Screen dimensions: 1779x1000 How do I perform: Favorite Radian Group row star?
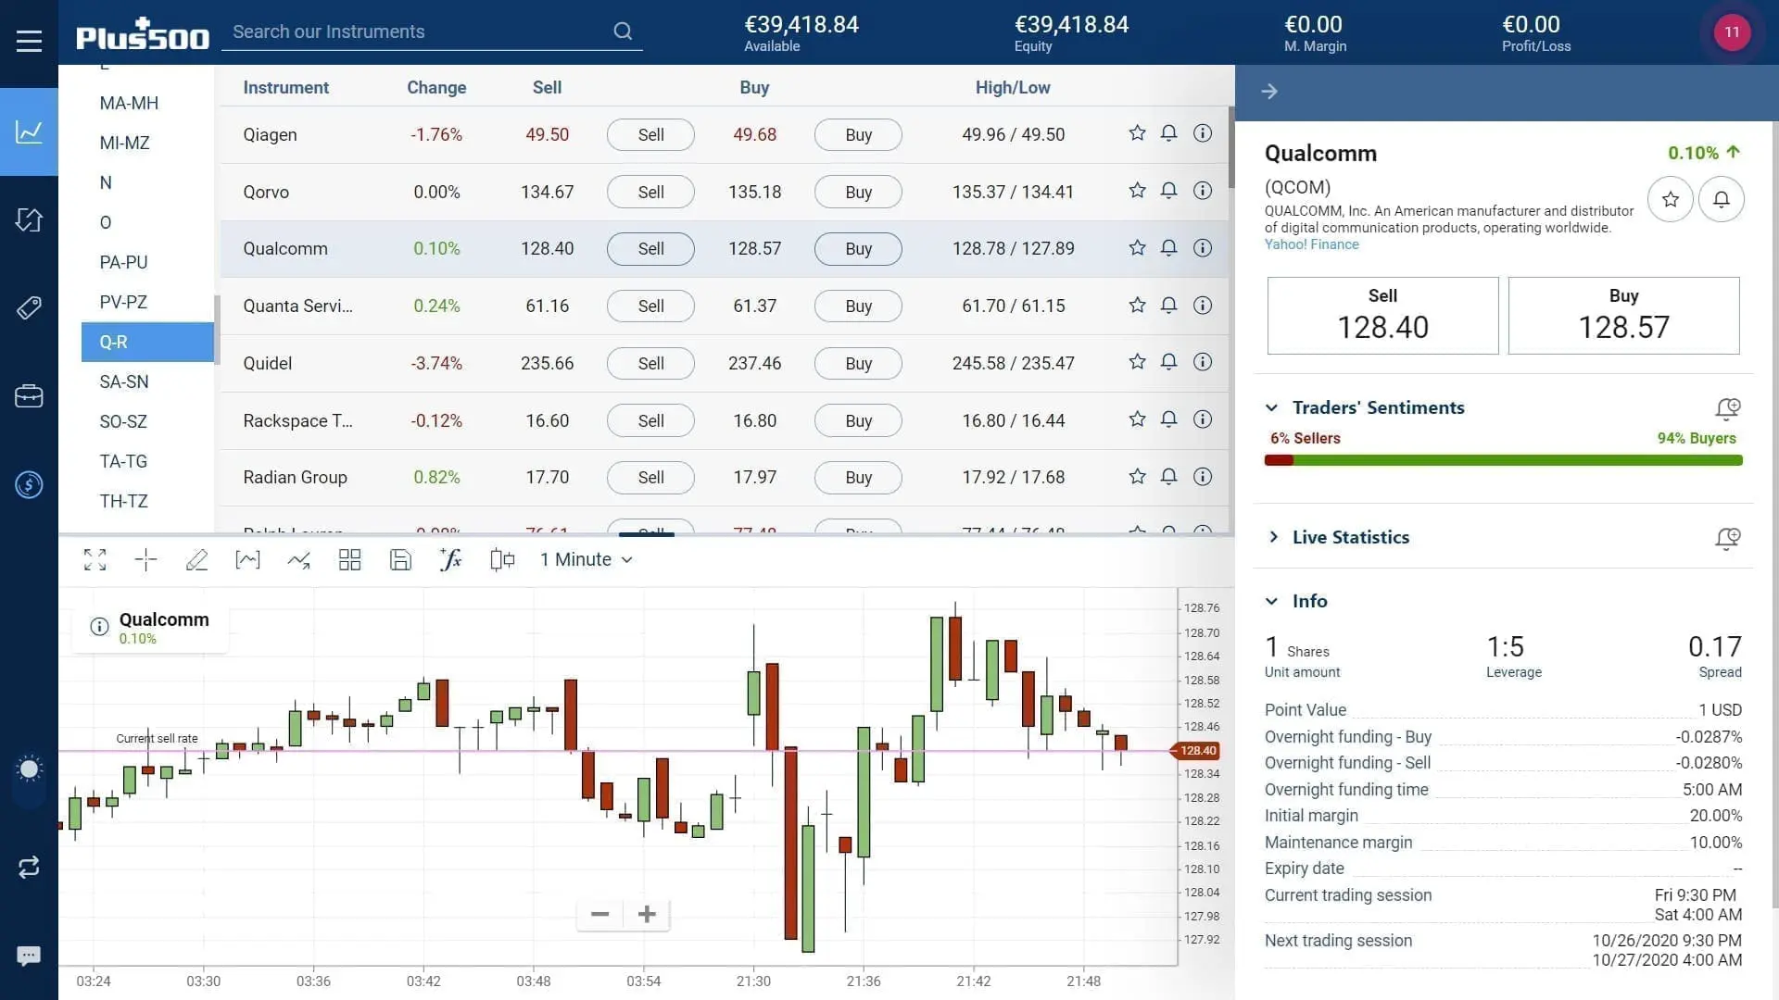click(x=1137, y=477)
